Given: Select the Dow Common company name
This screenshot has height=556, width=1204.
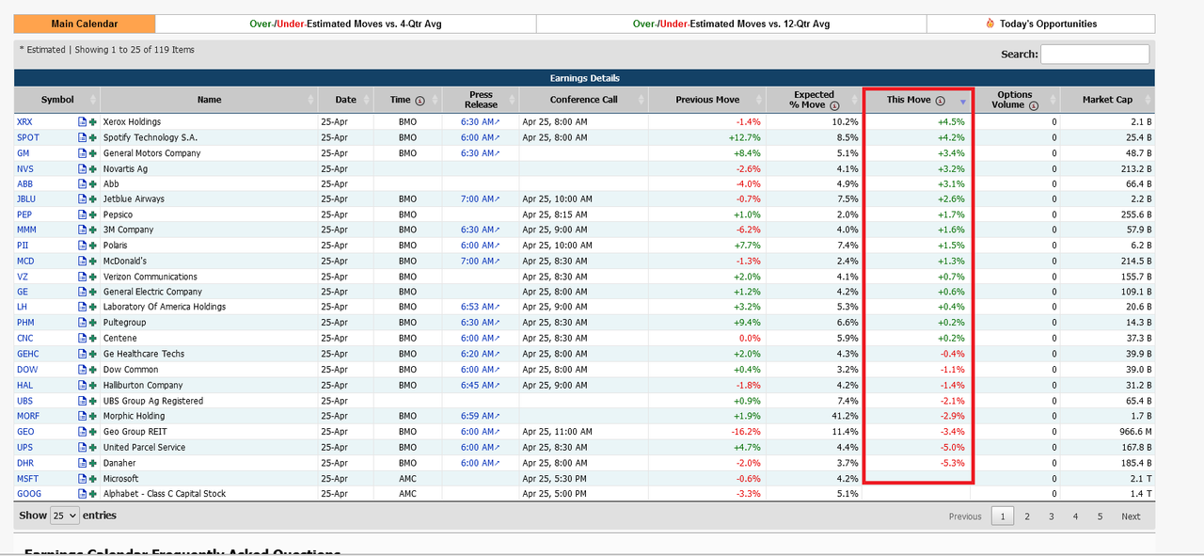Looking at the screenshot, I should pyautogui.click(x=132, y=370).
